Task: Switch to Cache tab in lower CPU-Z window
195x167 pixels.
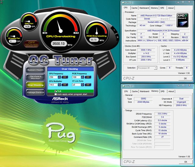Action: pyautogui.click(x=135, y=91)
